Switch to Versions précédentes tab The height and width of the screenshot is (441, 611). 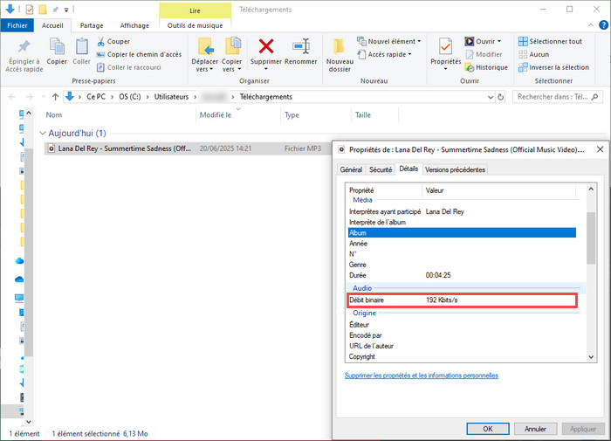455,169
